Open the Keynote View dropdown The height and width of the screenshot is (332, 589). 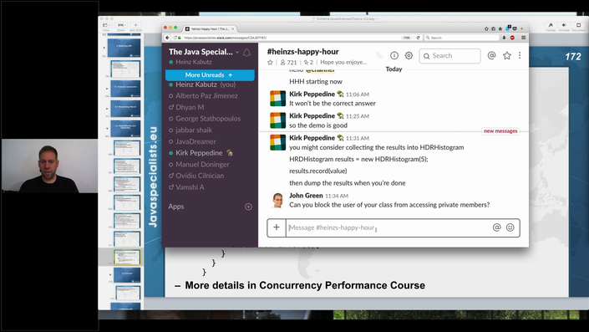[106, 26]
